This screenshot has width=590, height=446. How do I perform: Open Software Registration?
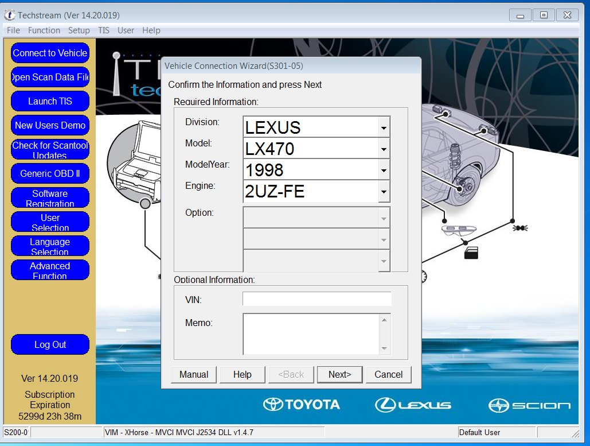coord(50,198)
